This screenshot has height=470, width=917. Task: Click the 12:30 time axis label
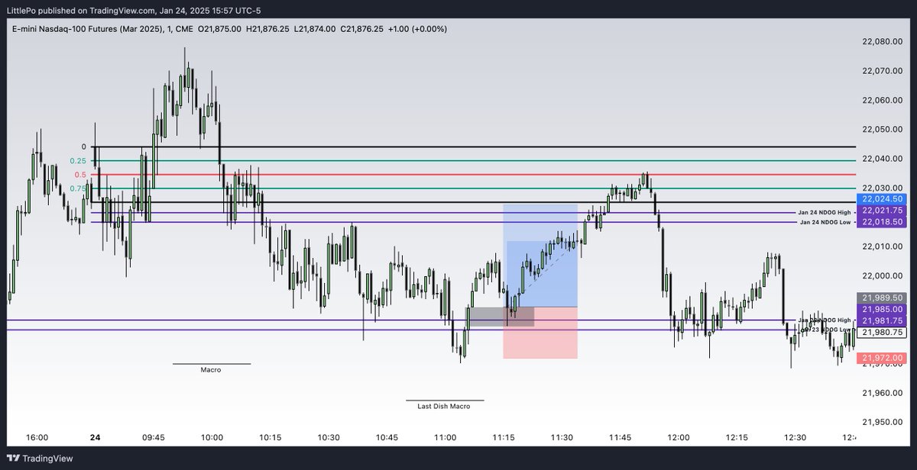795,438
